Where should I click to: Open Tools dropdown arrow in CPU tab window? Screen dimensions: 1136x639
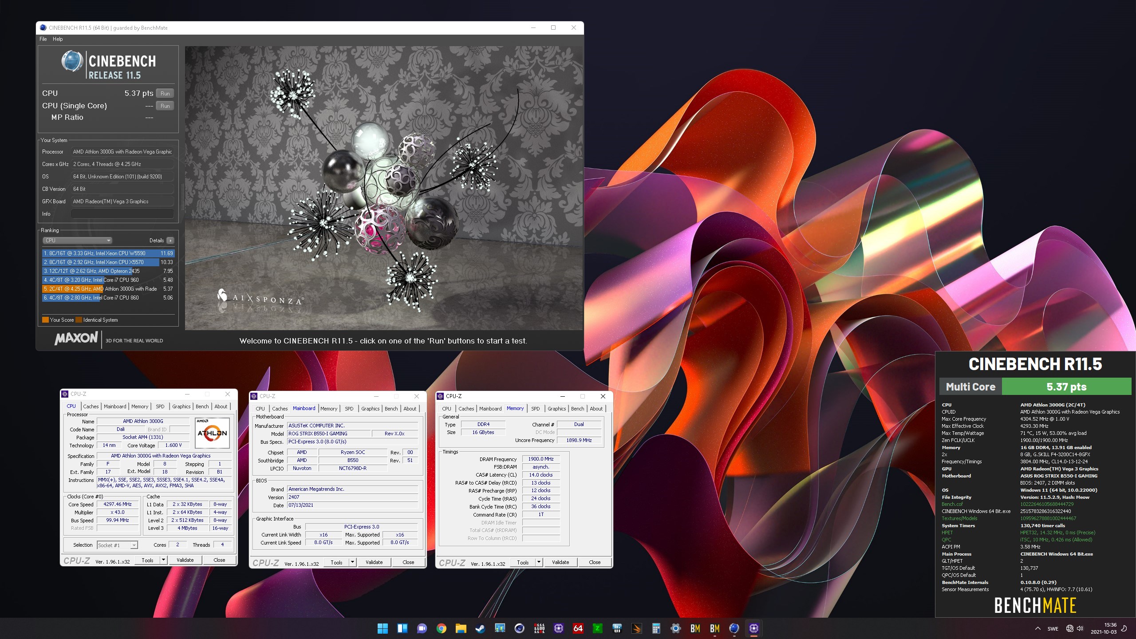tap(163, 560)
